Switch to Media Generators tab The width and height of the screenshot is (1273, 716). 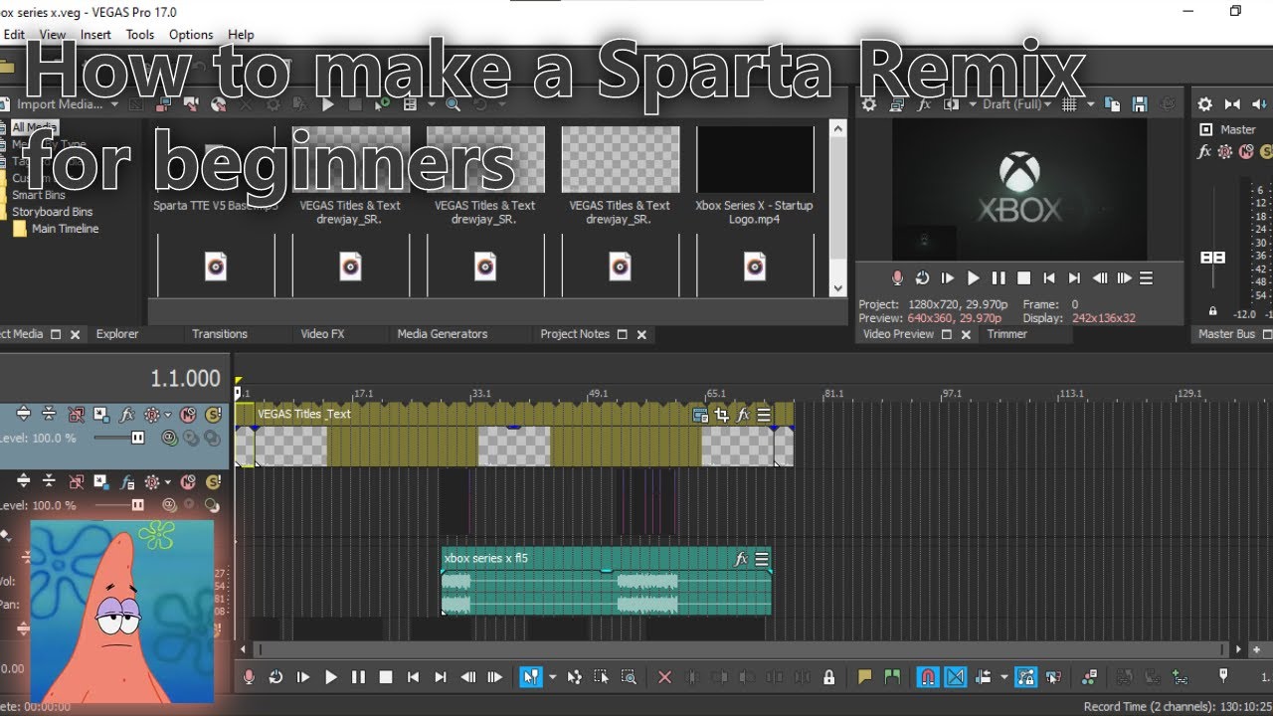443,334
